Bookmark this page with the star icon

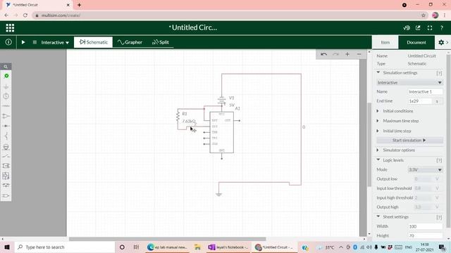[423, 15]
